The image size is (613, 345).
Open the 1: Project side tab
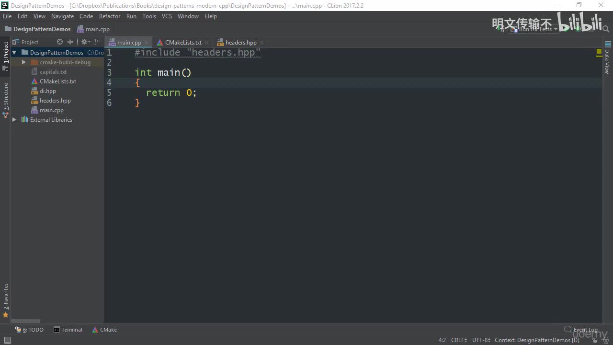click(6, 56)
